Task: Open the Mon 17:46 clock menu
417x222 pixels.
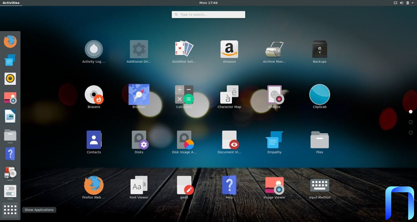Action: (208, 3)
